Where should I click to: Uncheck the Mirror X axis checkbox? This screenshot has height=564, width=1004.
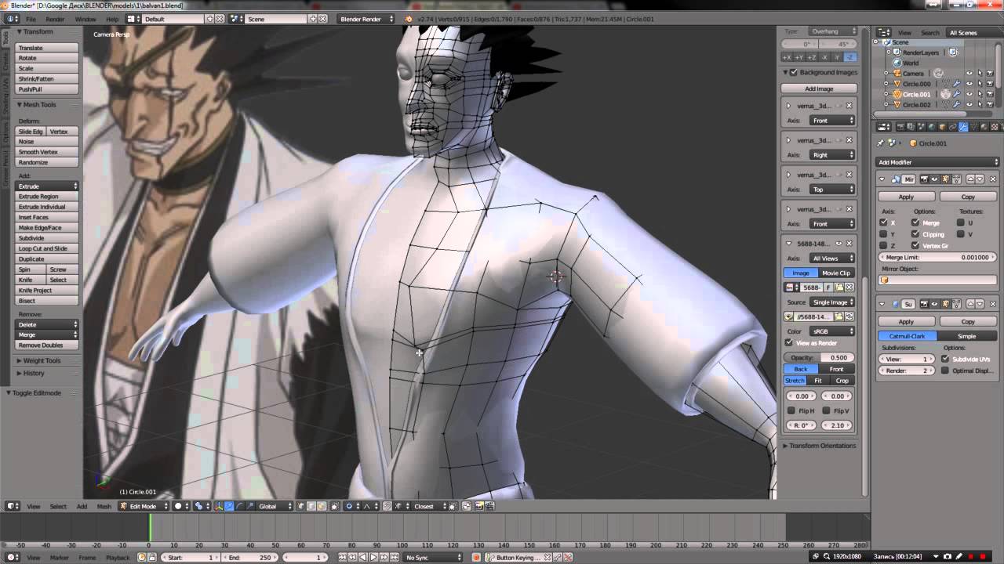tap(884, 223)
